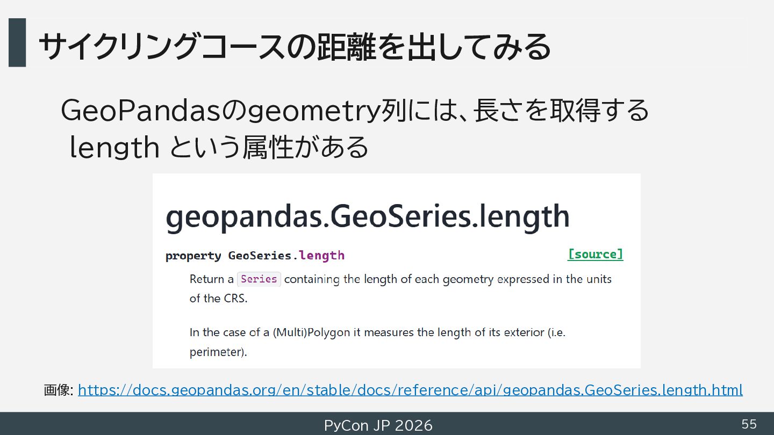Select the line GeoPandasのgeometry列には、長さを取得する
The height and width of the screenshot is (435, 774).
tap(355, 110)
